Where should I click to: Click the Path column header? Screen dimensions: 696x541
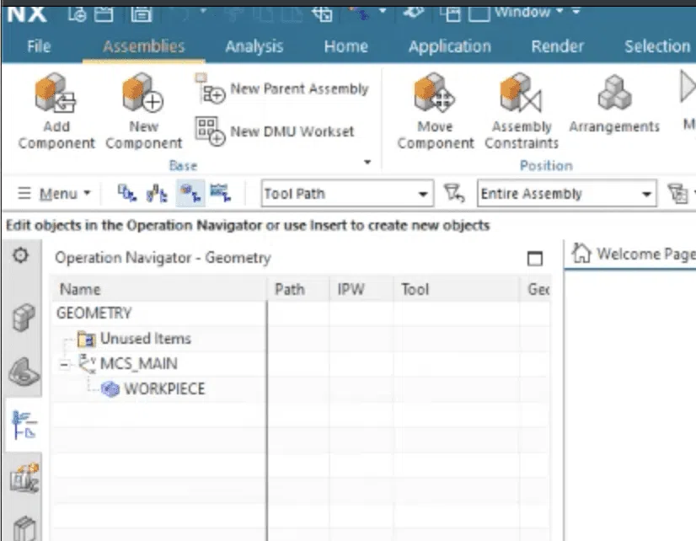tap(298, 289)
